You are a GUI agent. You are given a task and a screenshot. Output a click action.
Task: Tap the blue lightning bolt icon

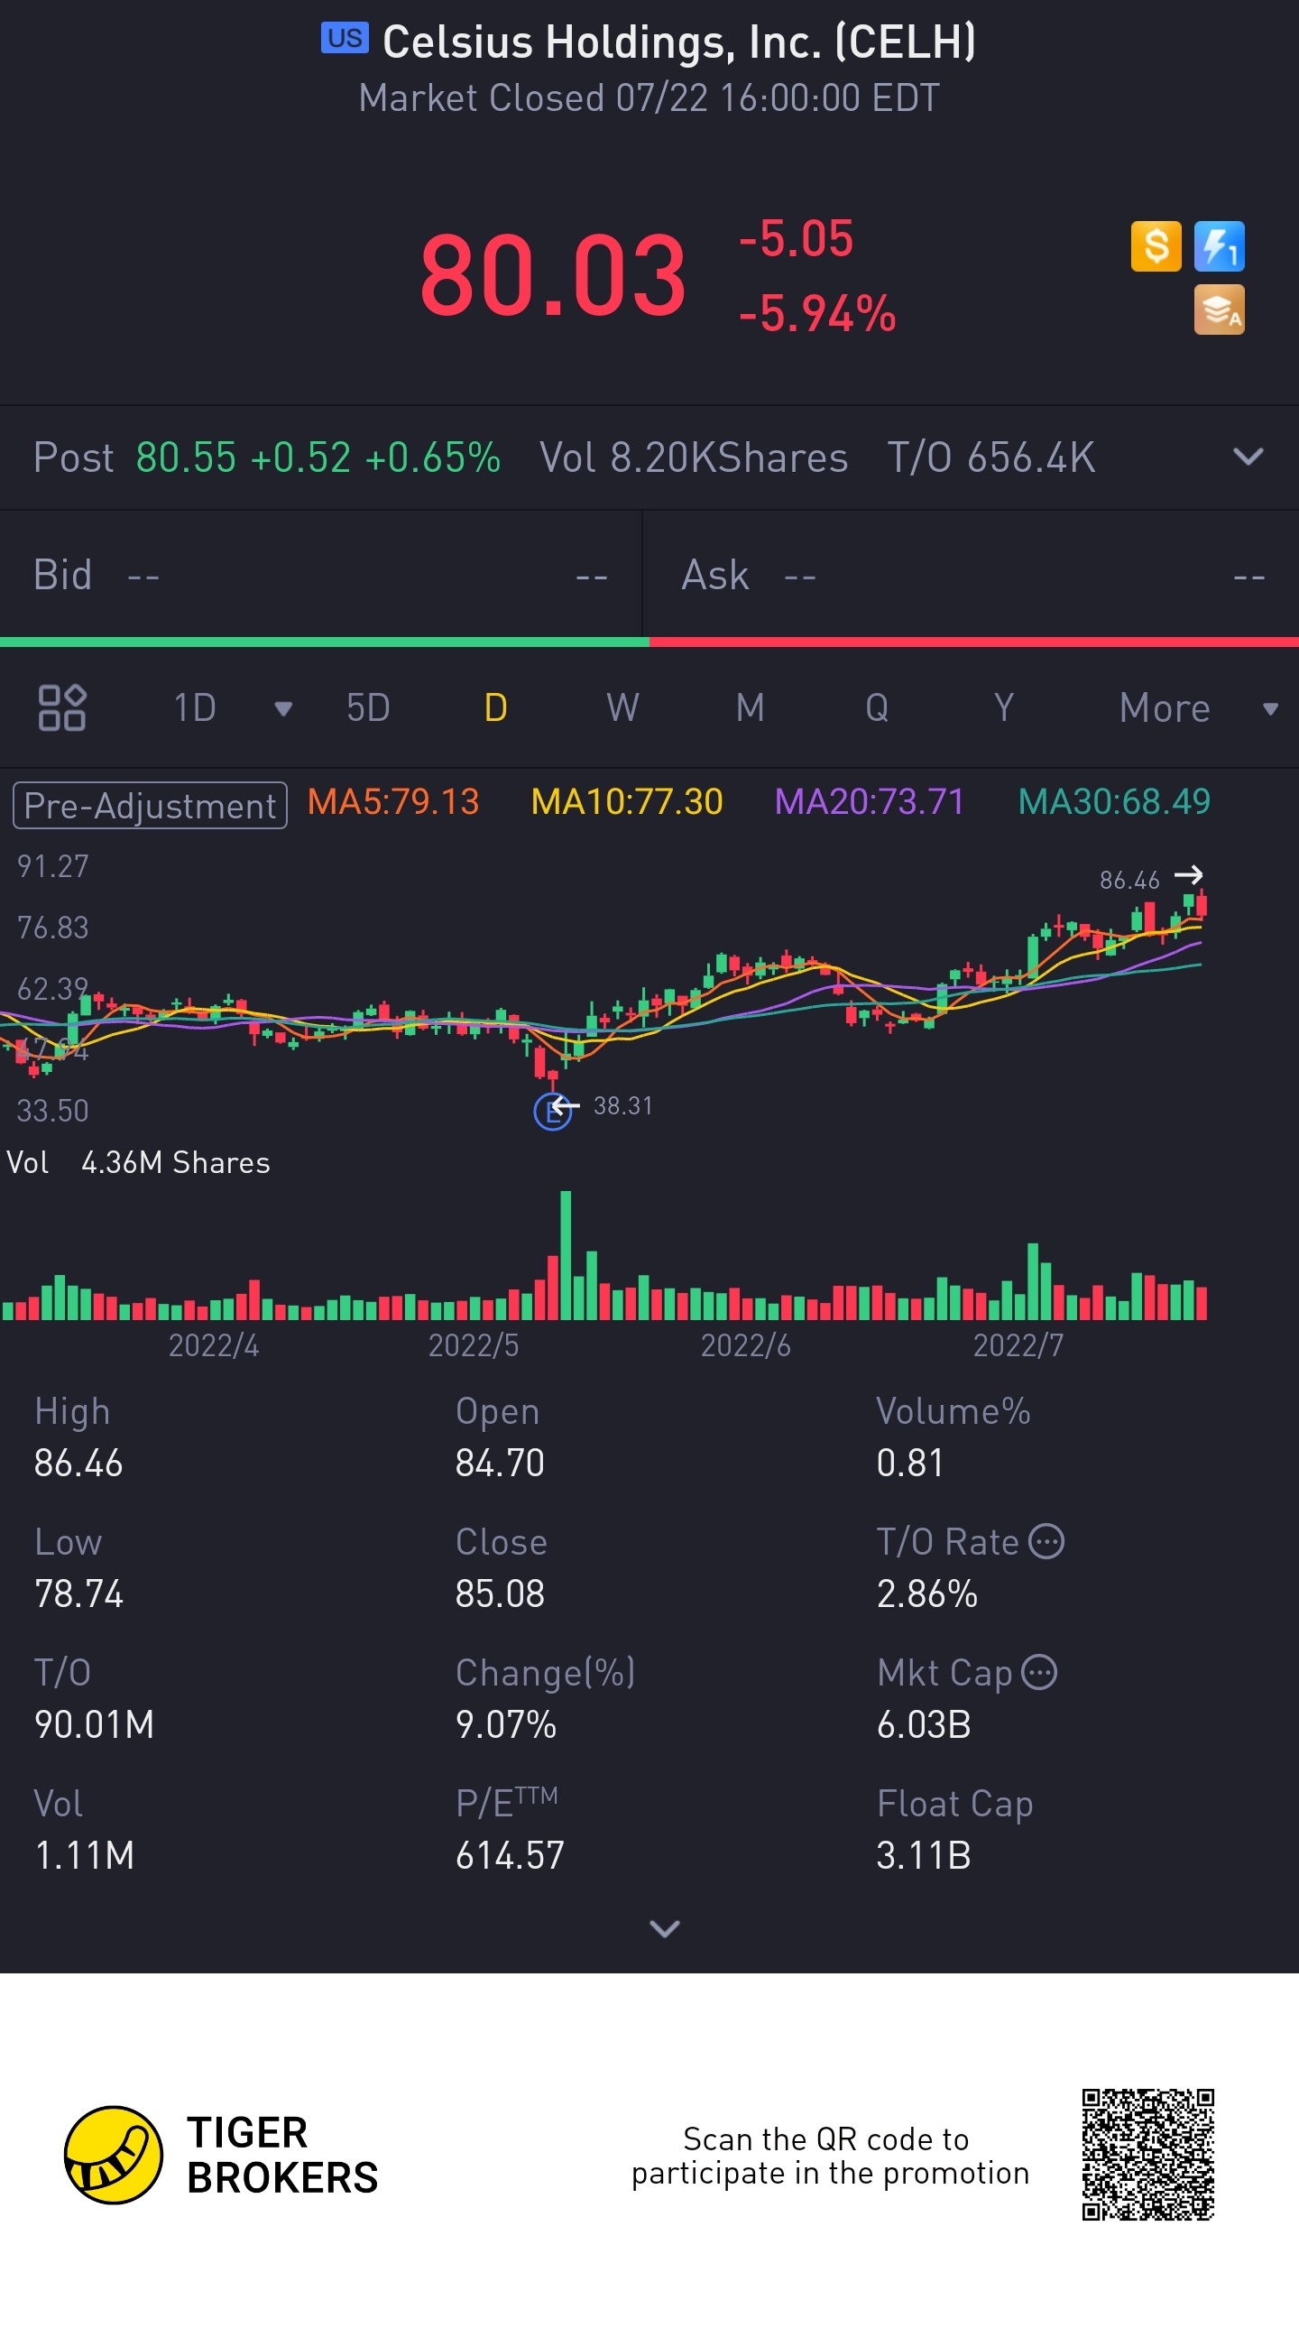(1219, 245)
